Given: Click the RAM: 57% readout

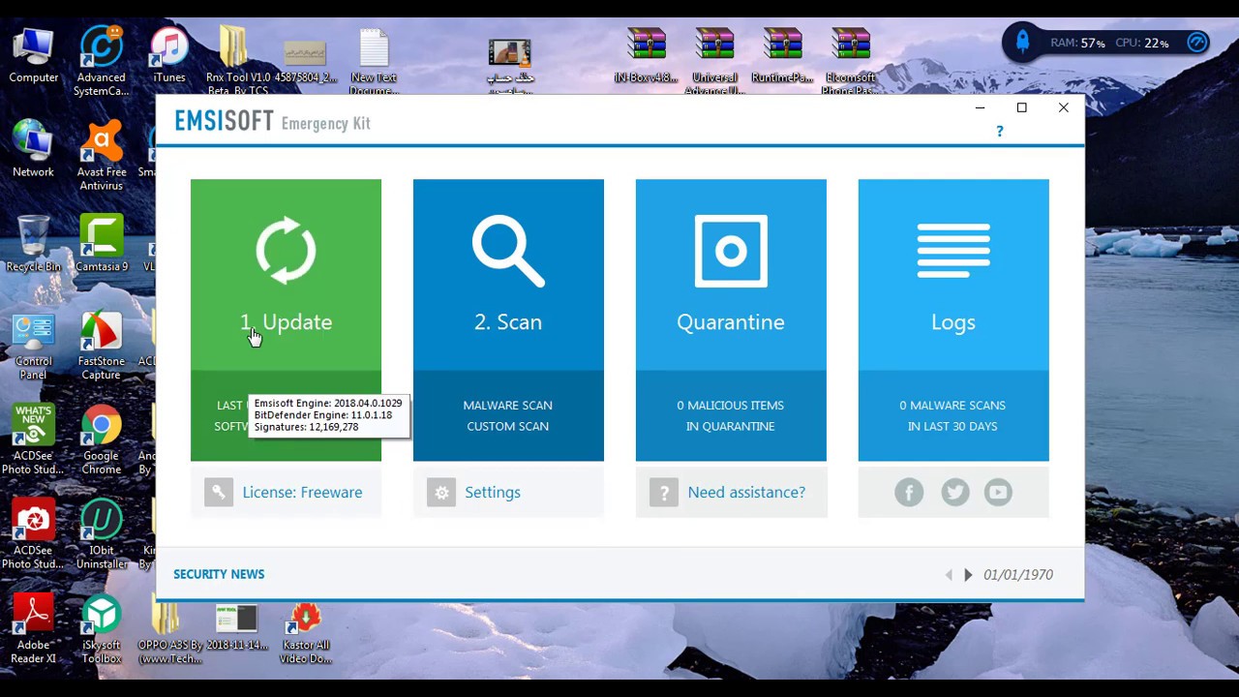Looking at the screenshot, I should click(1077, 43).
